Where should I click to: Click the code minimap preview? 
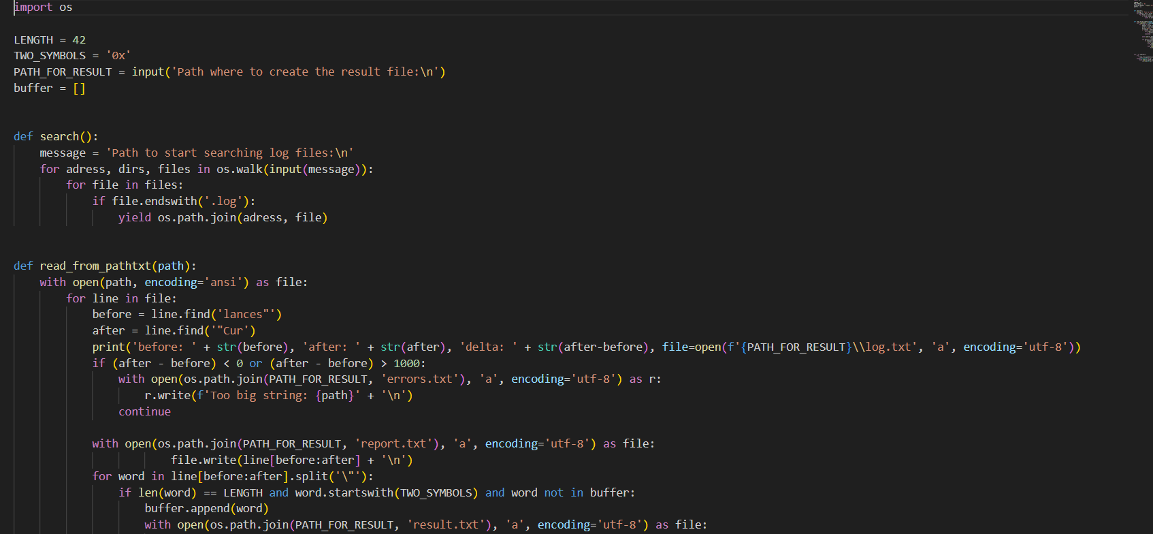[1143, 32]
